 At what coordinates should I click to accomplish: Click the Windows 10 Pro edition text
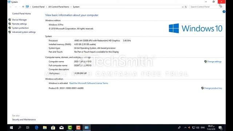click(x=56, y=25)
